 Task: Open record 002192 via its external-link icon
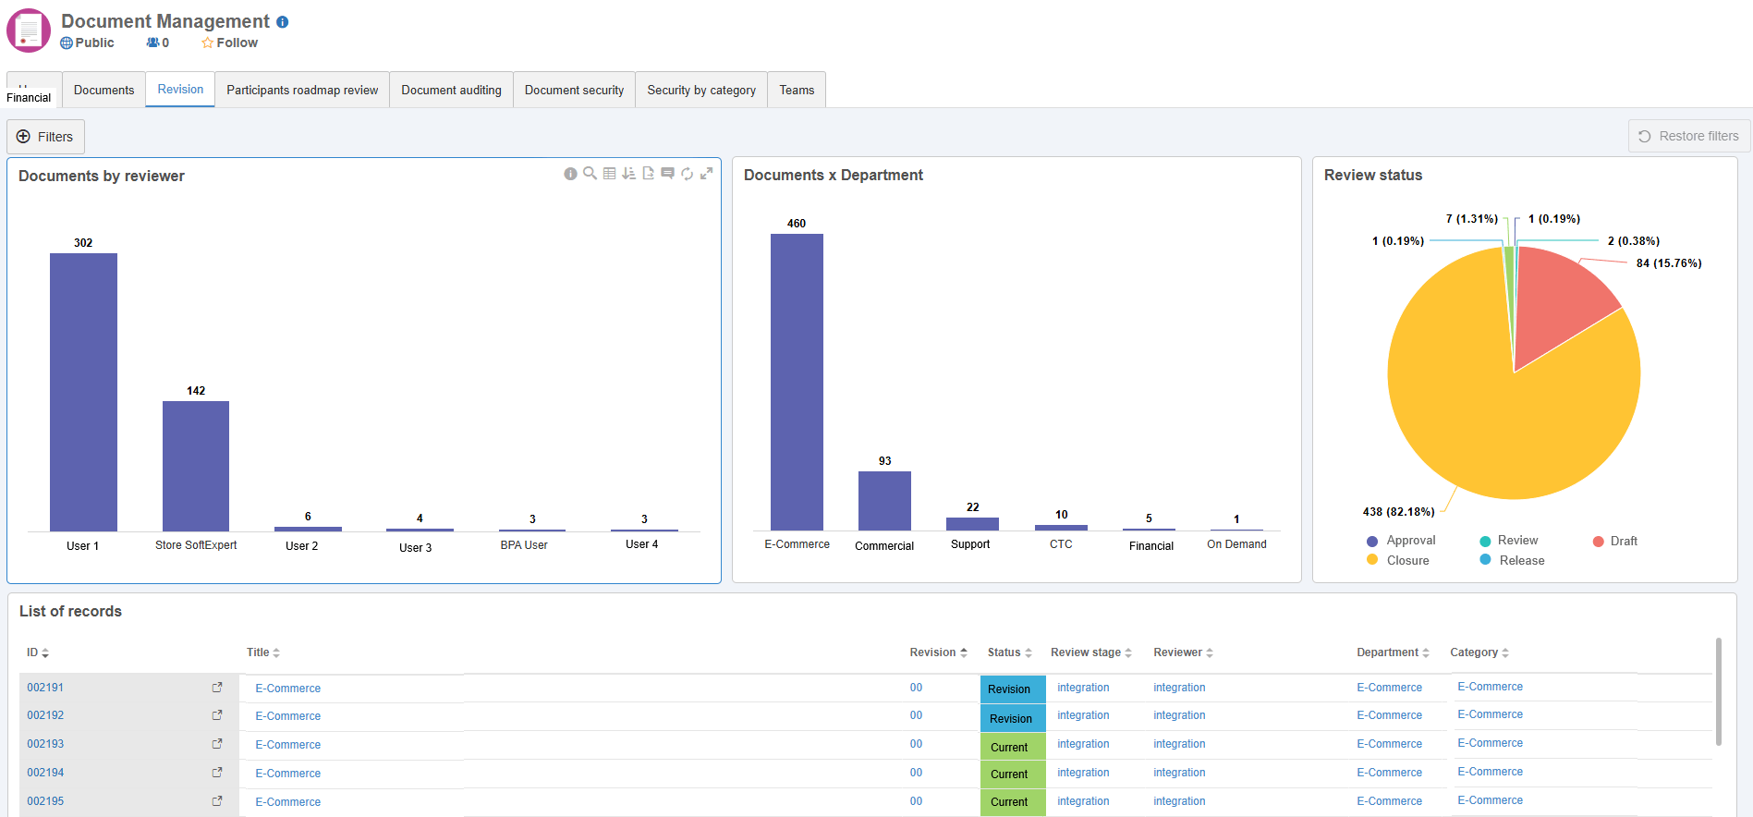pyautogui.click(x=217, y=715)
